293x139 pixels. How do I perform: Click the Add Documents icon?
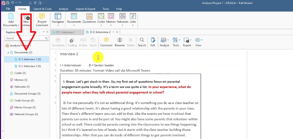point(11,17)
